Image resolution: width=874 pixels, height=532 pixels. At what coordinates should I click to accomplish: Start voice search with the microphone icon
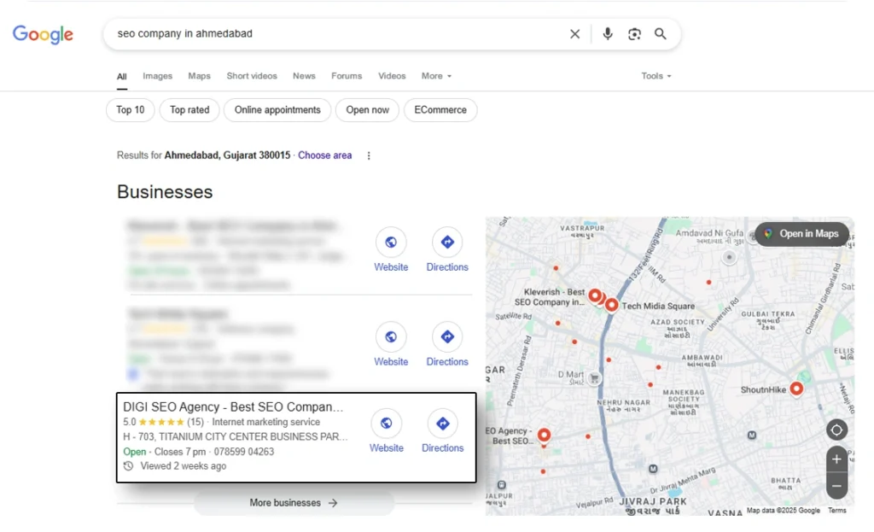coord(608,34)
